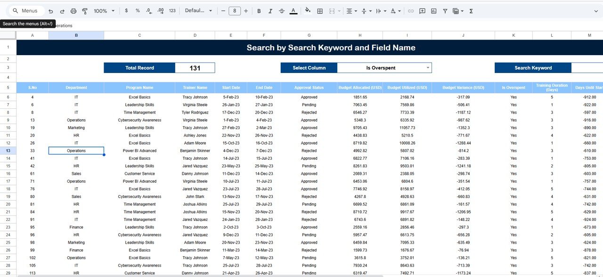Screen dimensions: 603x277
Task: Change the text color
Action: click(293, 10)
